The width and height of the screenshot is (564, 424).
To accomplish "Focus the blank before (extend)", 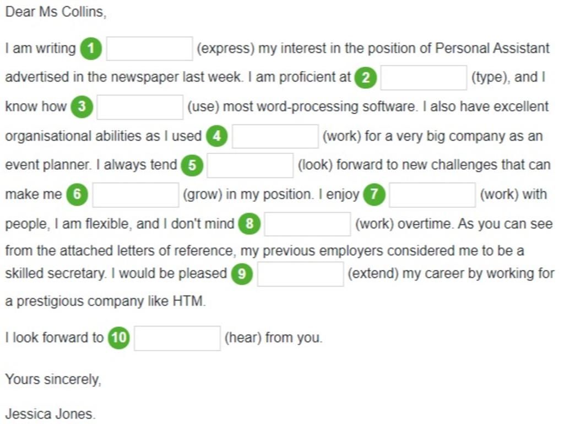I will 300,274.
